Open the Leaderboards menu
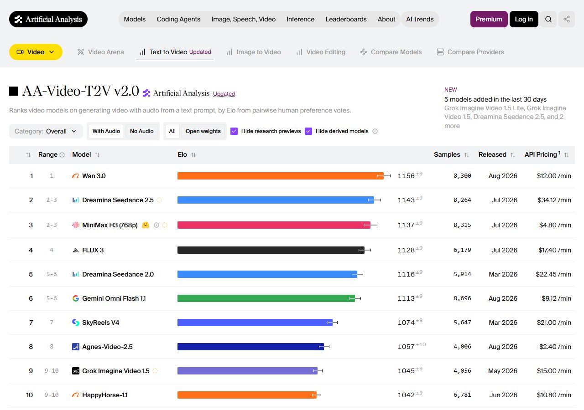Image resolution: width=584 pixels, height=410 pixels. point(346,19)
